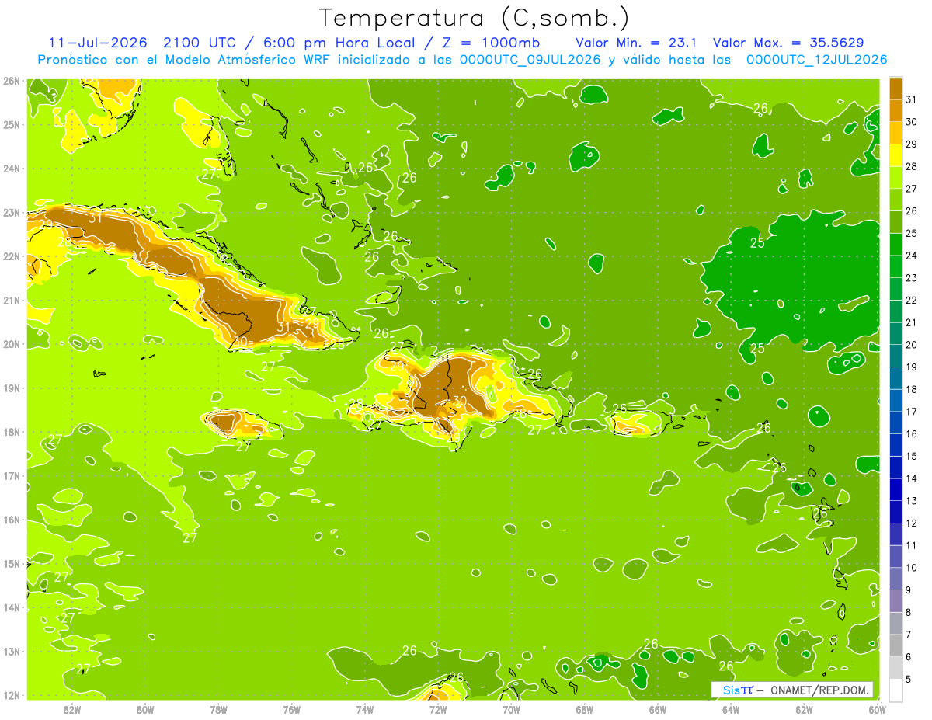Click the 62W longitude axis label

[x=804, y=708]
